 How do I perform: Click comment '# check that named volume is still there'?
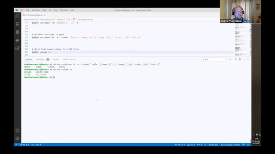(55, 49)
